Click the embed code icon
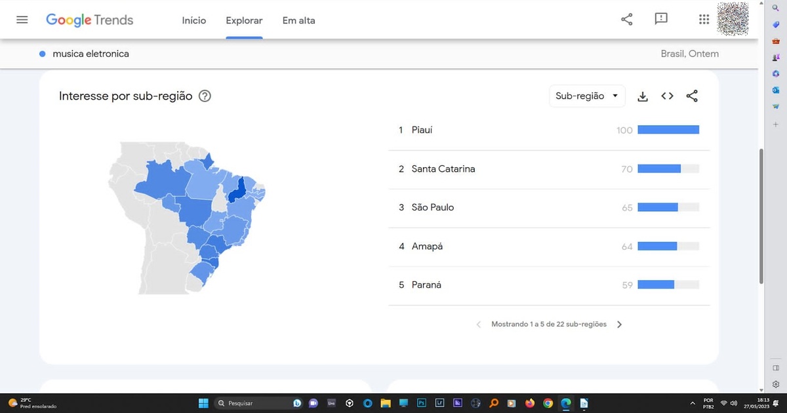Screen dimensions: 787x413 point(667,96)
